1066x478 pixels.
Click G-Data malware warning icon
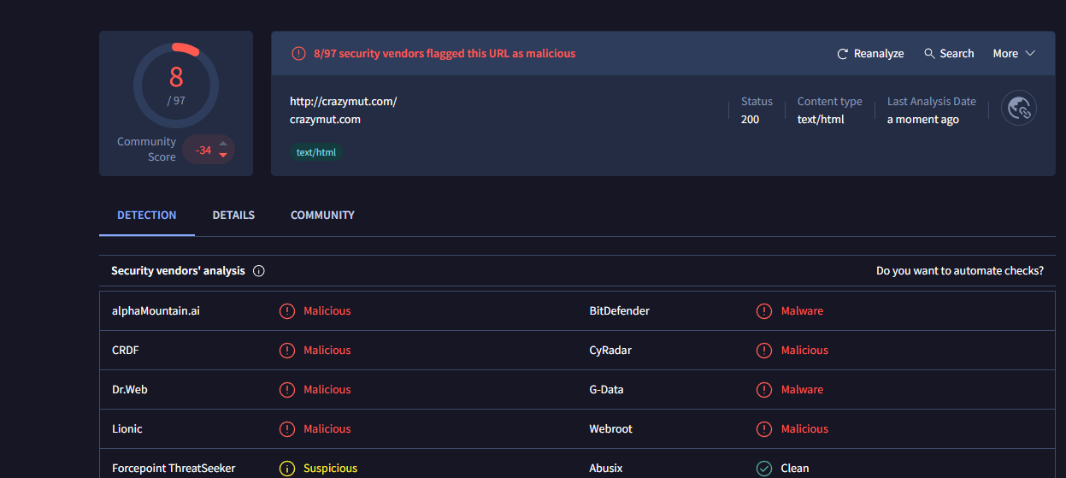click(764, 390)
